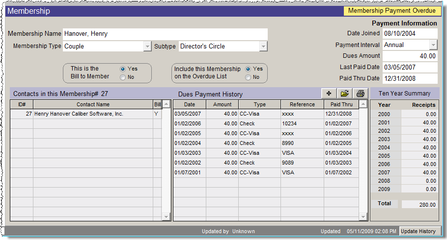Viewport: 447px width, 240px height.
Task: Click the Membership Name field
Action: point(165,34)
